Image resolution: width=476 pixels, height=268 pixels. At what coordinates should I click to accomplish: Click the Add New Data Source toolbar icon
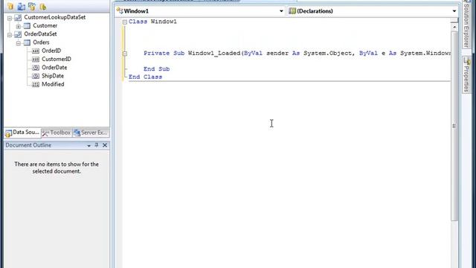[10, 6]
